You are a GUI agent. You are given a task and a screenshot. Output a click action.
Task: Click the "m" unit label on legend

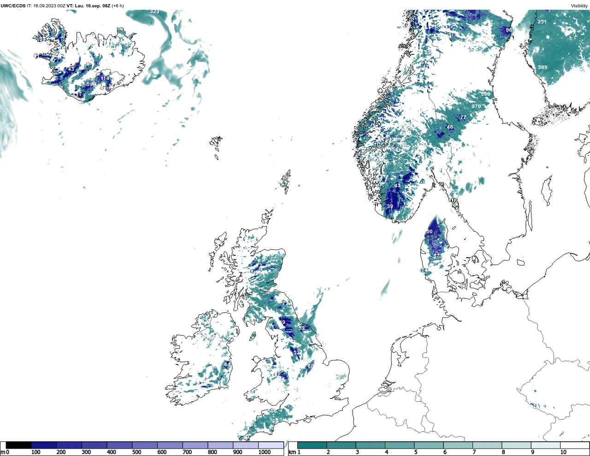click(x=3, y=452)
